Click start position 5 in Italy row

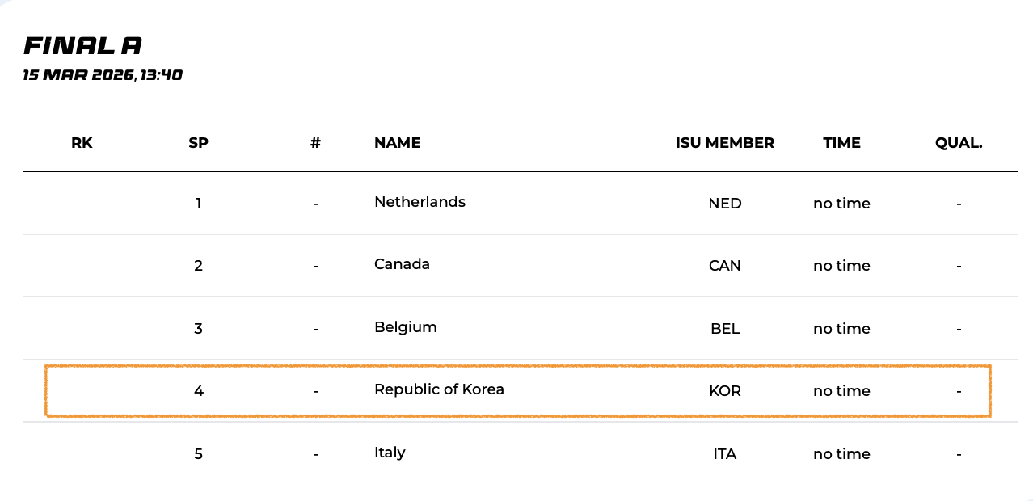(x=198, y=454)
